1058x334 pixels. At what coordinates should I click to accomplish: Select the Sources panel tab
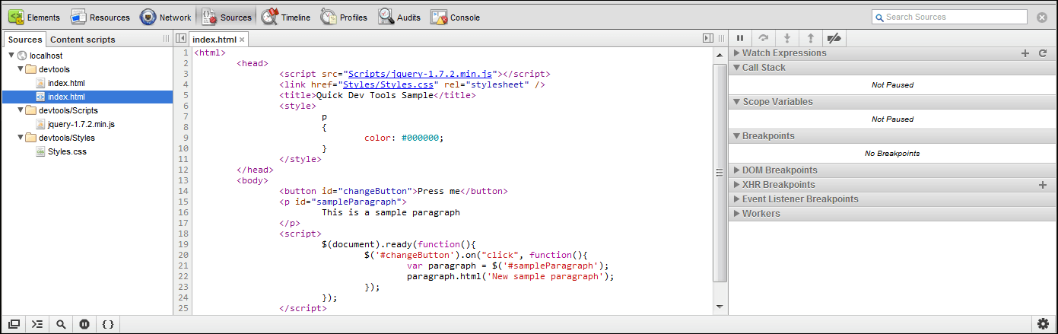[x=227, y=17]
